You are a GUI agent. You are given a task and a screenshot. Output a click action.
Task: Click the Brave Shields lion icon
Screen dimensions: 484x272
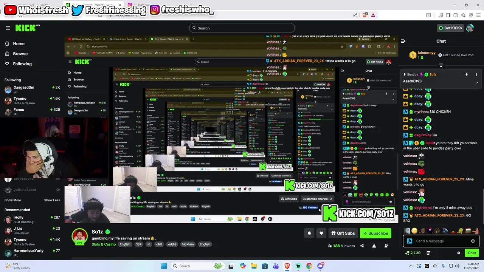[x=365, y=15]
